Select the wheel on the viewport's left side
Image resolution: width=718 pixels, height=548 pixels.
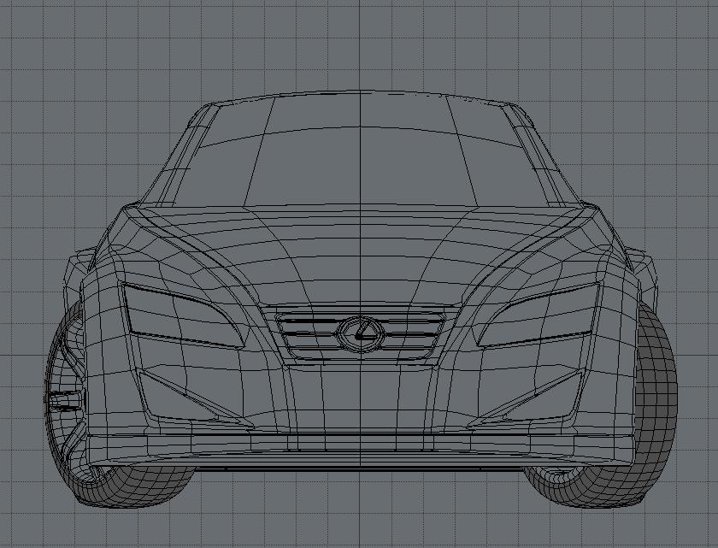point(67,403)
